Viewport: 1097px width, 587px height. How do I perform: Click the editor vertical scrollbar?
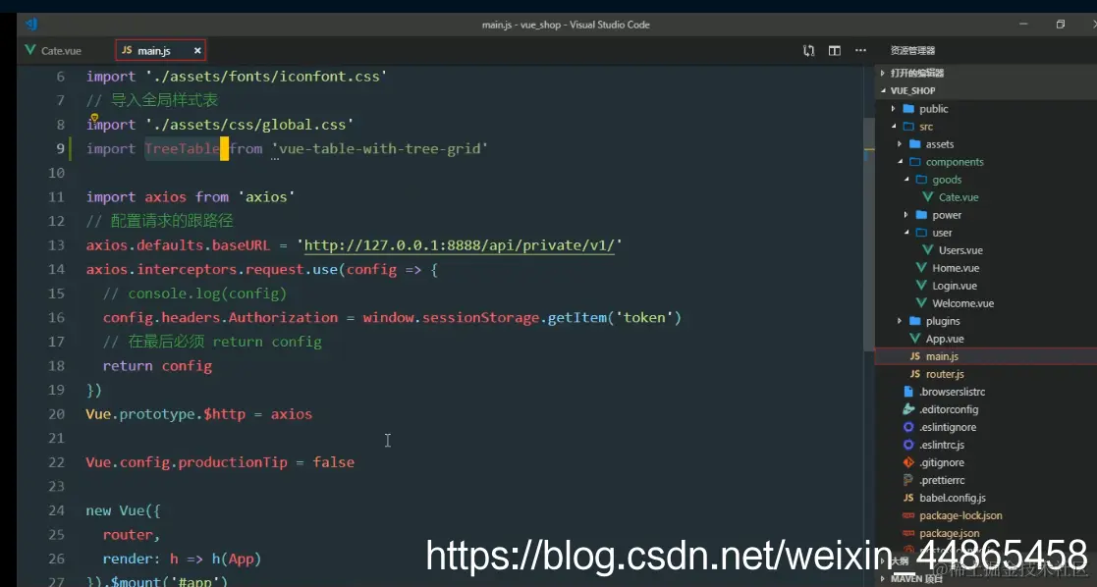pos(869,235)
